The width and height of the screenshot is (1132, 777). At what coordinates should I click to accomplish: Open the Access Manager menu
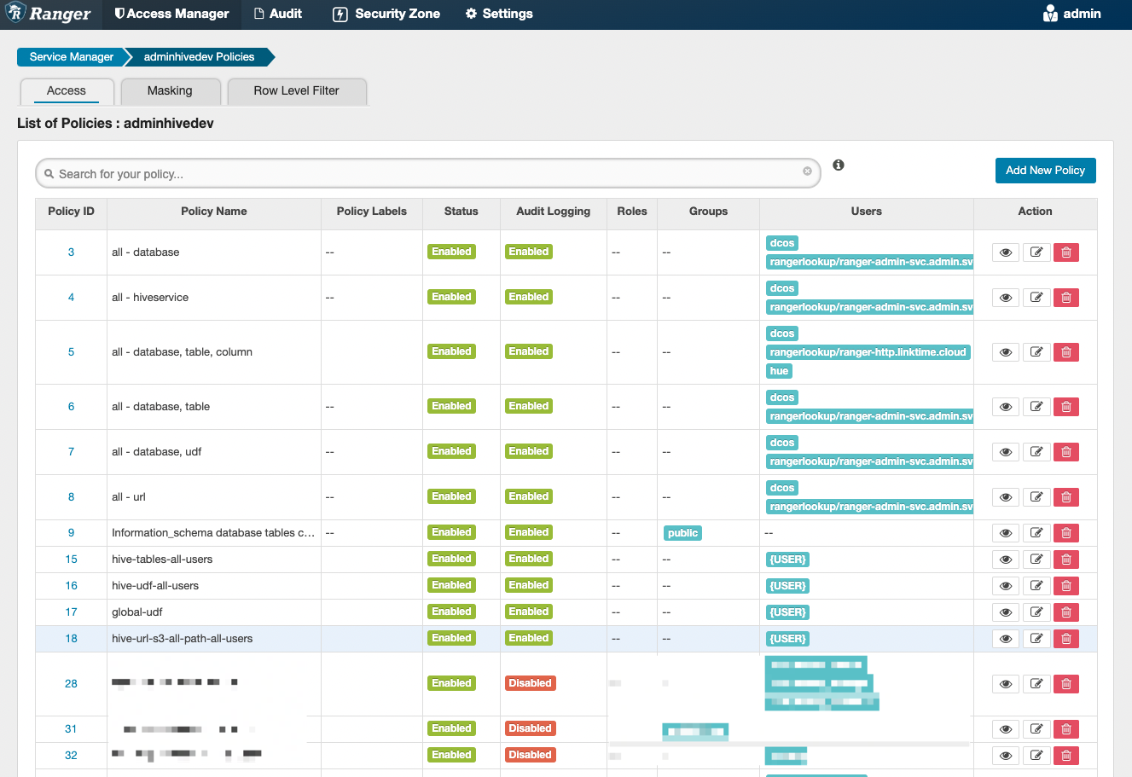(x=171, y=14)
